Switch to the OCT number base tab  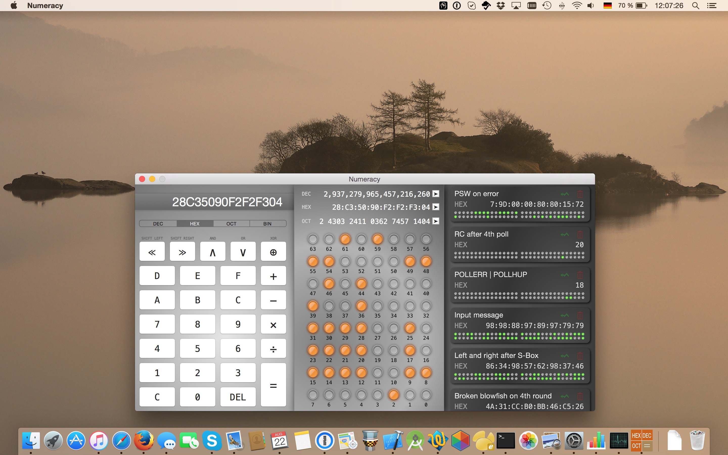click(x=231, y=224)
